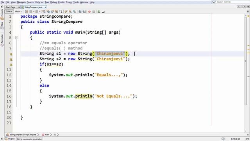250x141 pixels.
Task: Click the scroll documents right arrow
Action: [x=241, y=7]
